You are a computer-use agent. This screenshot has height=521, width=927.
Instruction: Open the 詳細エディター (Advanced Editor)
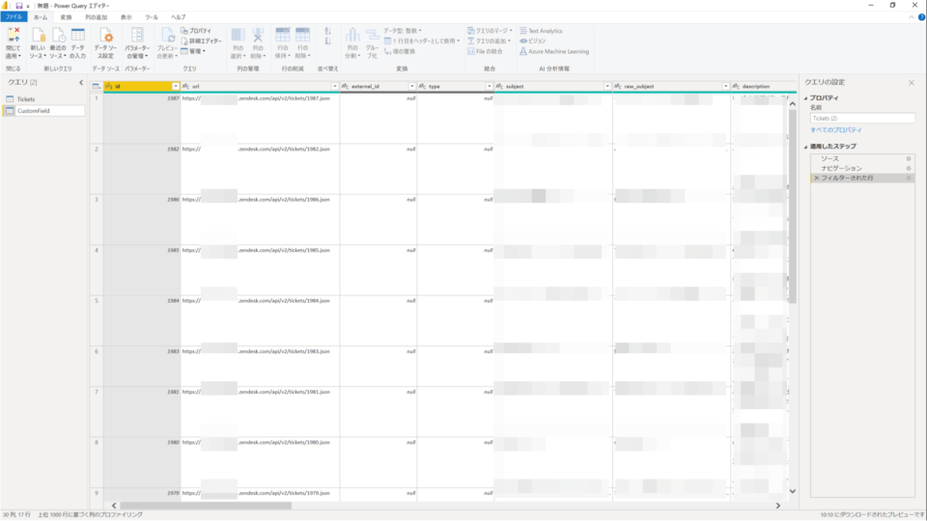coord(205,41)
